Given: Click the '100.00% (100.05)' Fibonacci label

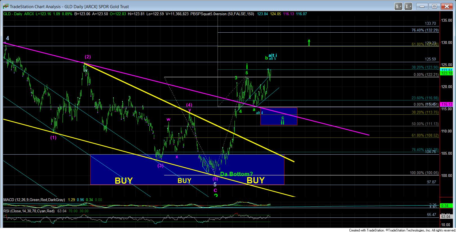Looking at the screenshot, I should pyautogui.click(x=424, y=173).
